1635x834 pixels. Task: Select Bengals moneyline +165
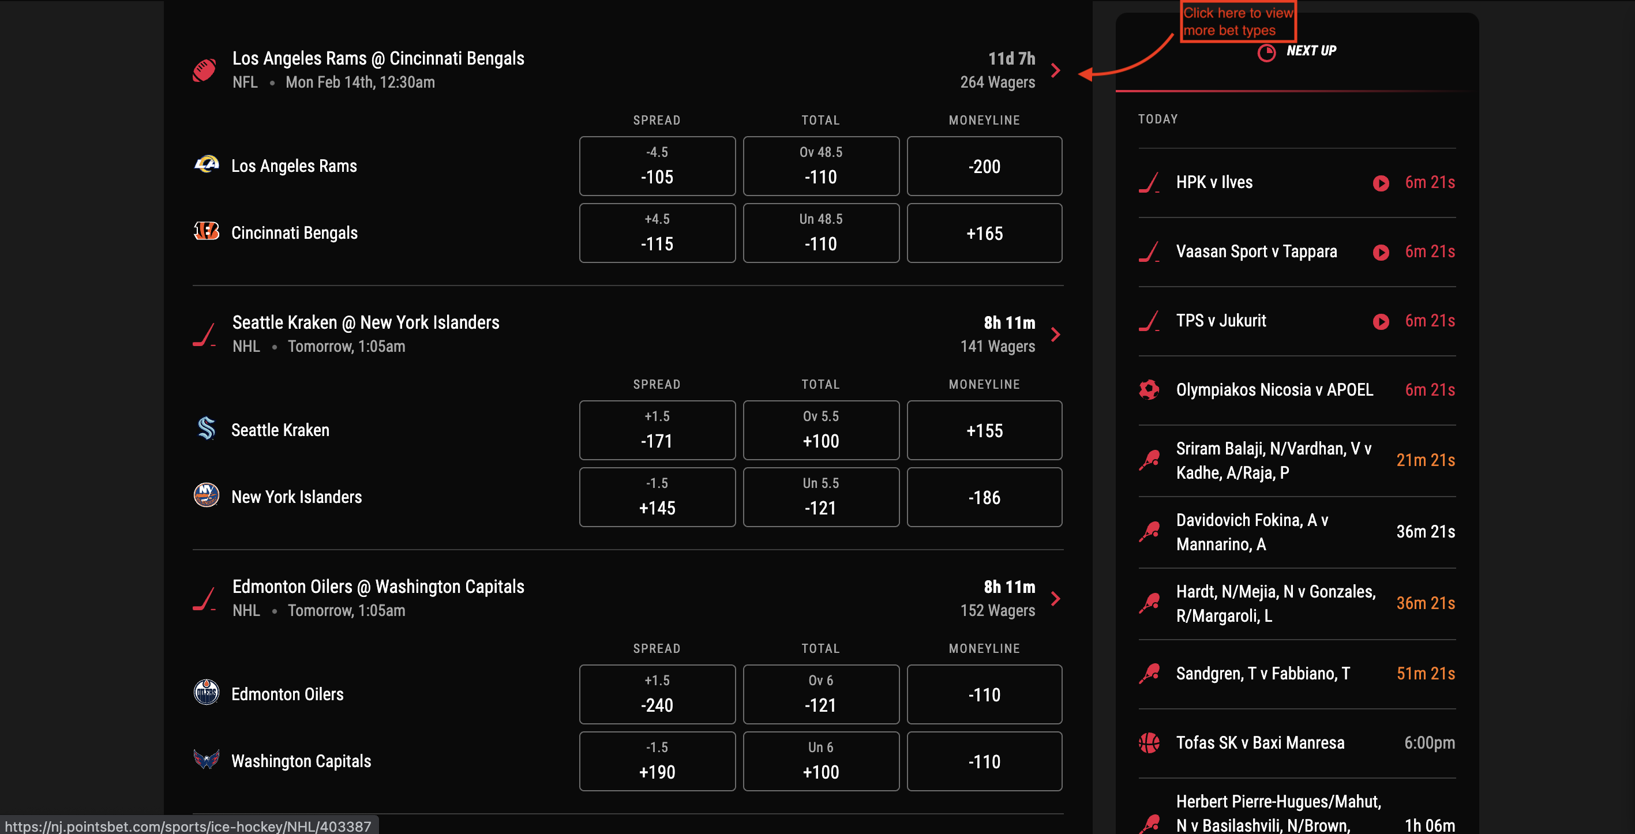pyautogui.click(x=984, y=233)
